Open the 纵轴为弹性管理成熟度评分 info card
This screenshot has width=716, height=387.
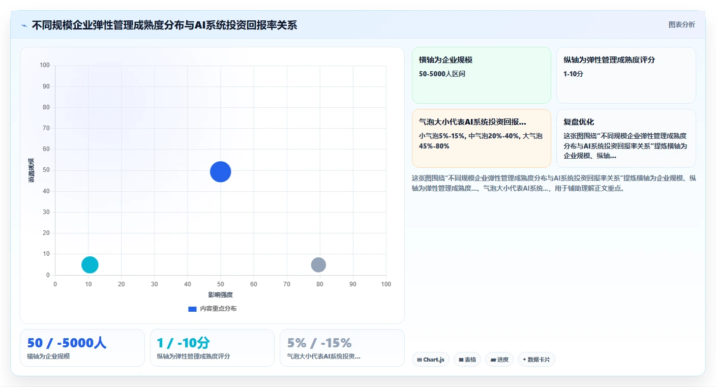(x=626, y=75)
